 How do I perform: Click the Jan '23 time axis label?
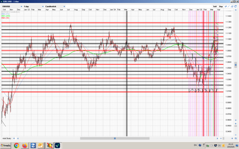click(27, 10)
